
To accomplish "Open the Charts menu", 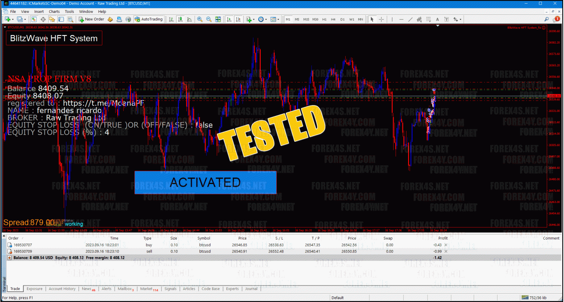I will [x=54, y=12].
